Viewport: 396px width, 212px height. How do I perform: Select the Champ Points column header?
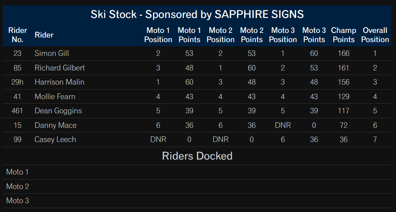pos(344,35)
